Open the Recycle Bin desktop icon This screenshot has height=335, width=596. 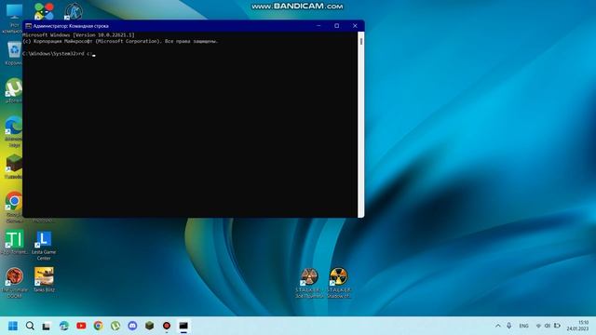coord(14,49)
